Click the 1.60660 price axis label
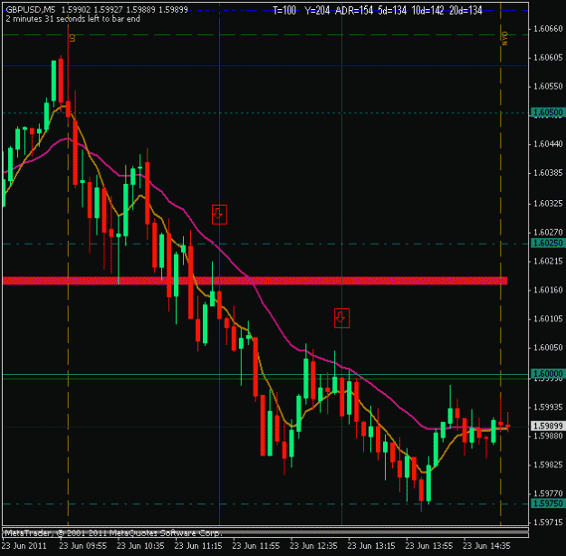The width and height of the screenshot is (566, 556). coord(548,28)
